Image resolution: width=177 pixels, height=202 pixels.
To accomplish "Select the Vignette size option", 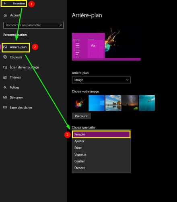I will click(101, 154).
